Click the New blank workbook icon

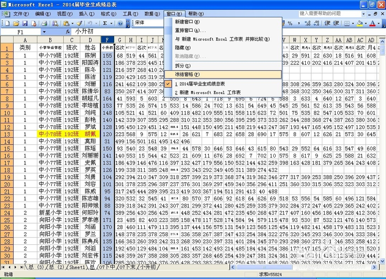pos(7,23)
